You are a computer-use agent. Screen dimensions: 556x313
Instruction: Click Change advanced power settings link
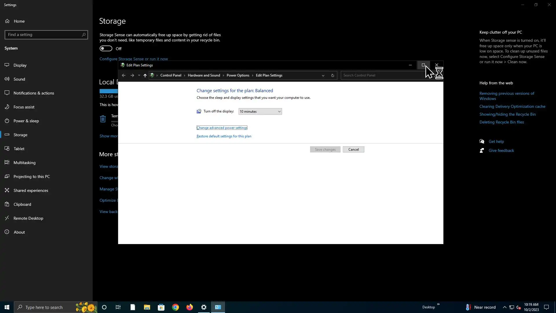pyautogui.click(x=222, y=128)
